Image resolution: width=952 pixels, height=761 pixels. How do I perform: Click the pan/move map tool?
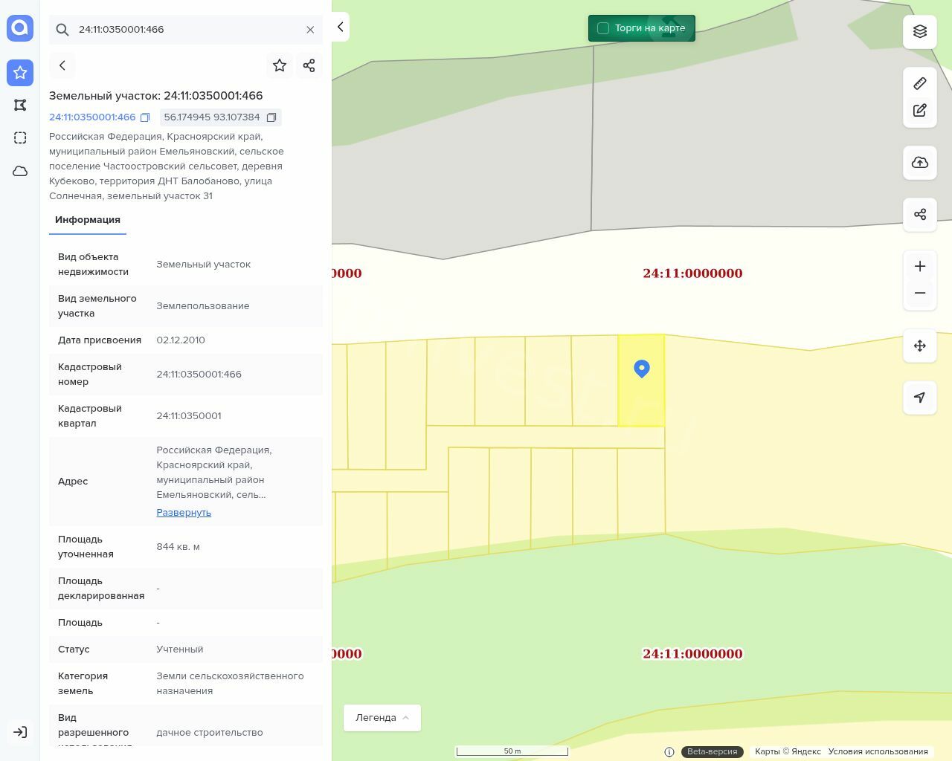point(920,346)
